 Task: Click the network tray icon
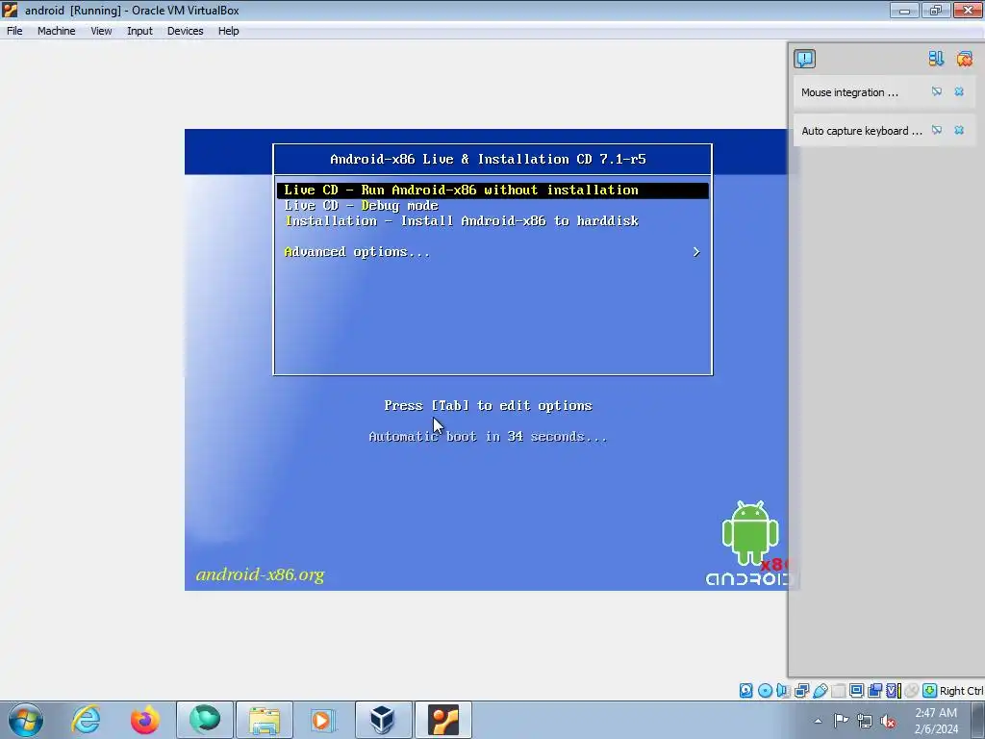(x=865, y=721)
